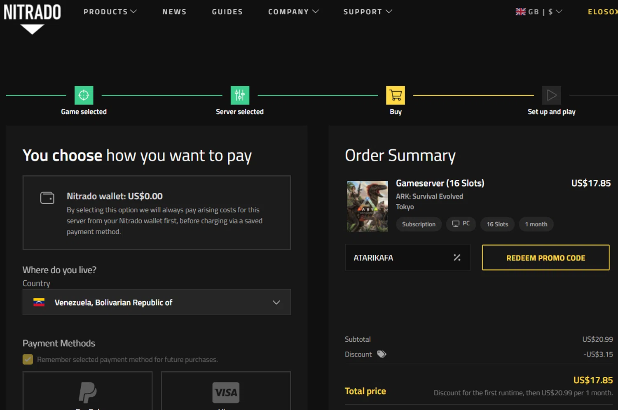Click the Gameserver (16 Slots) title

pos(440,183)
